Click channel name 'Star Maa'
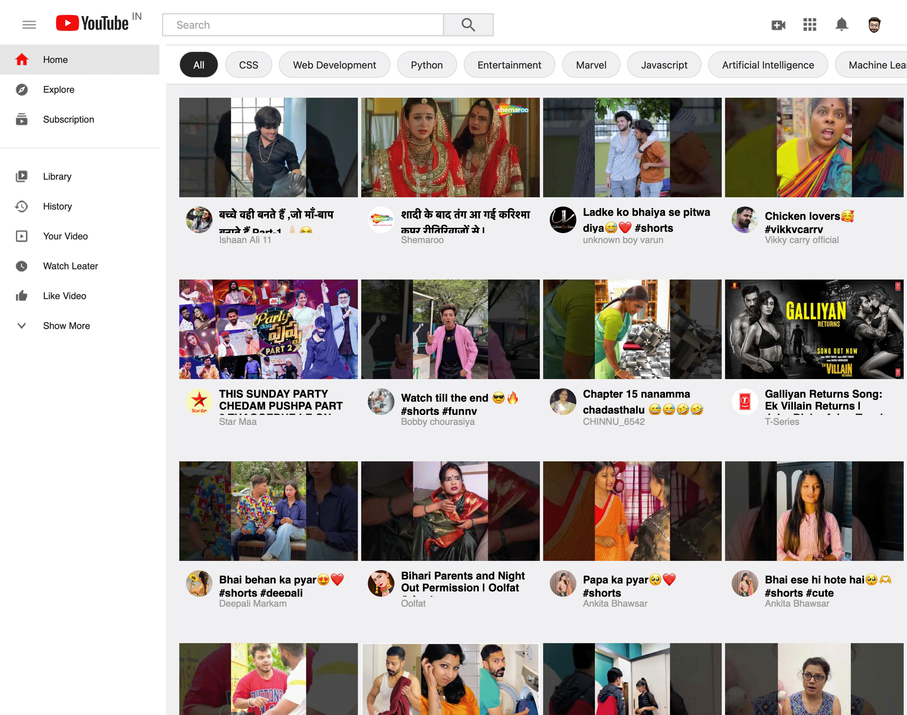Screen dimensions: 907x715 [238, 422]
